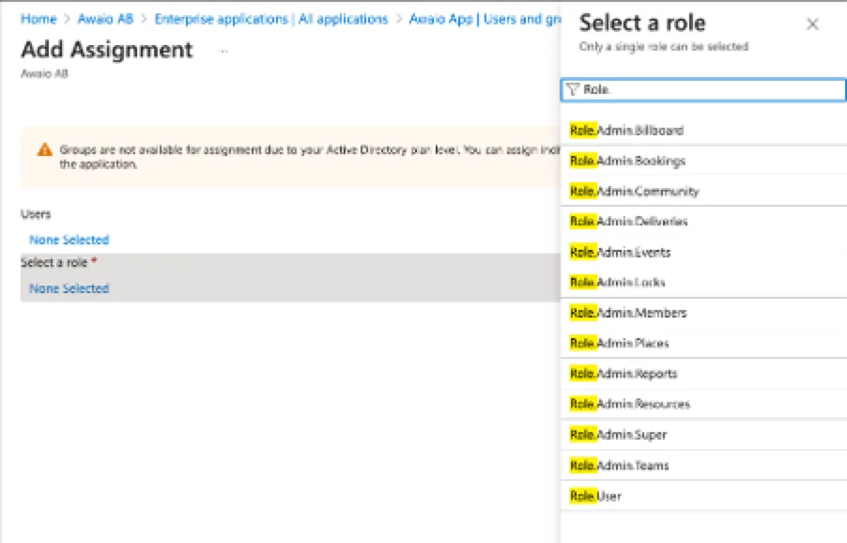847x543 pixels.
Task: Open the Awaio AB breadcrumb
Action: 105,19
